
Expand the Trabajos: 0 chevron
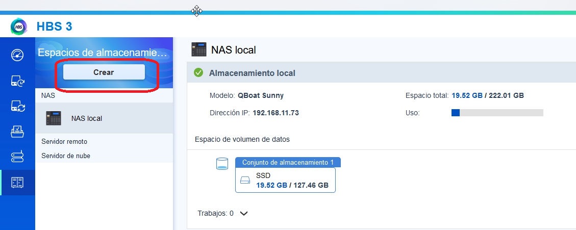tap(244, 214)
